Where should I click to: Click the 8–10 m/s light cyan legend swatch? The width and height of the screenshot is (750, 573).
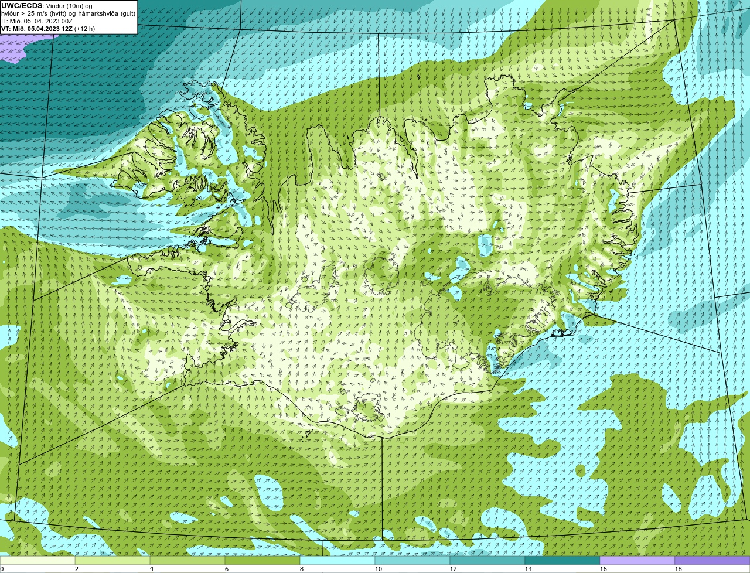[x=338, y=561]
